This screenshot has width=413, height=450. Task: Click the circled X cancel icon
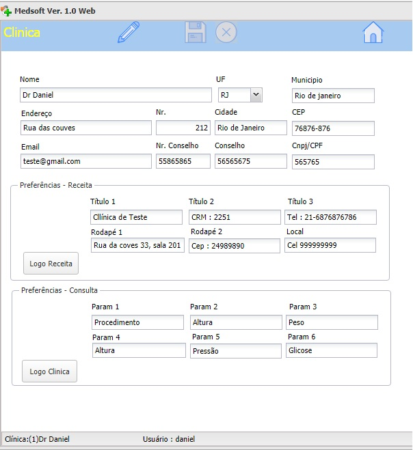pos(226,32)
